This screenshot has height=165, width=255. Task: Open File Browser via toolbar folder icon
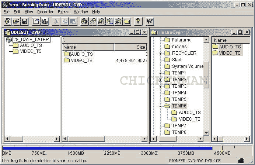click(127, 21)
